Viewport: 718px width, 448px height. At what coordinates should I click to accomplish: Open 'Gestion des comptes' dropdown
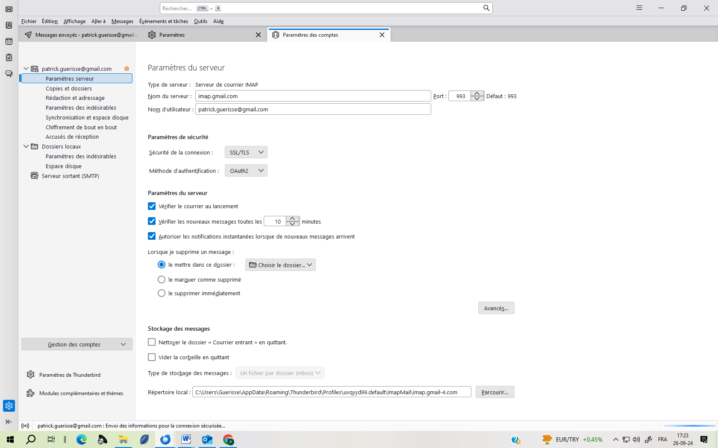[77, 344]
